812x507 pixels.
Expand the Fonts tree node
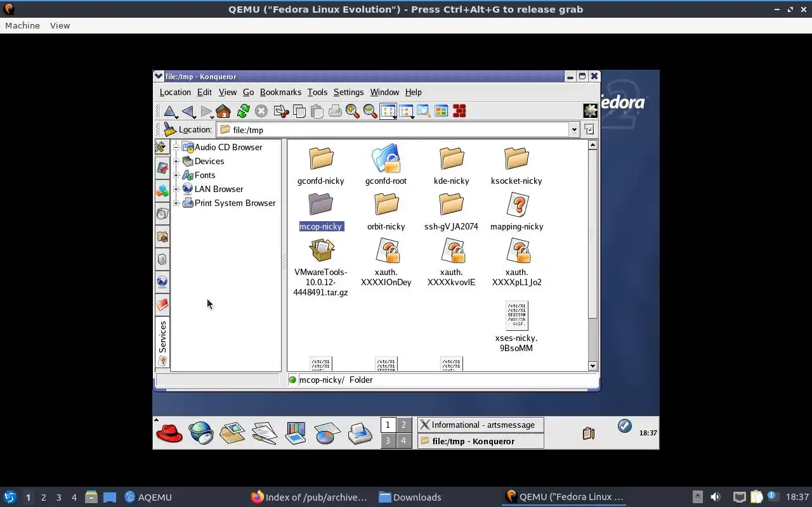(176, 175)
